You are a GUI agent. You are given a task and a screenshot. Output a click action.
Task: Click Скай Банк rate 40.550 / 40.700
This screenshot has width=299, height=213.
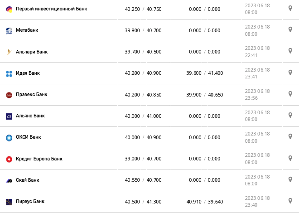(143, 180)
